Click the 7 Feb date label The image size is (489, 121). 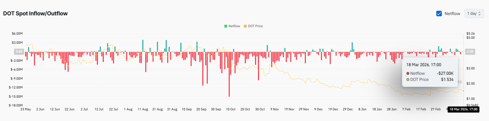(x=406, y=109)
